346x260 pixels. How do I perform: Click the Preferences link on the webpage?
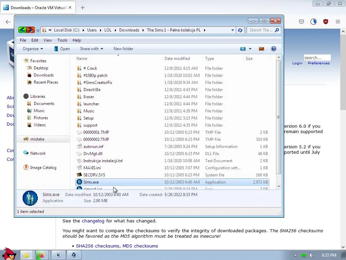coord(319,63)
